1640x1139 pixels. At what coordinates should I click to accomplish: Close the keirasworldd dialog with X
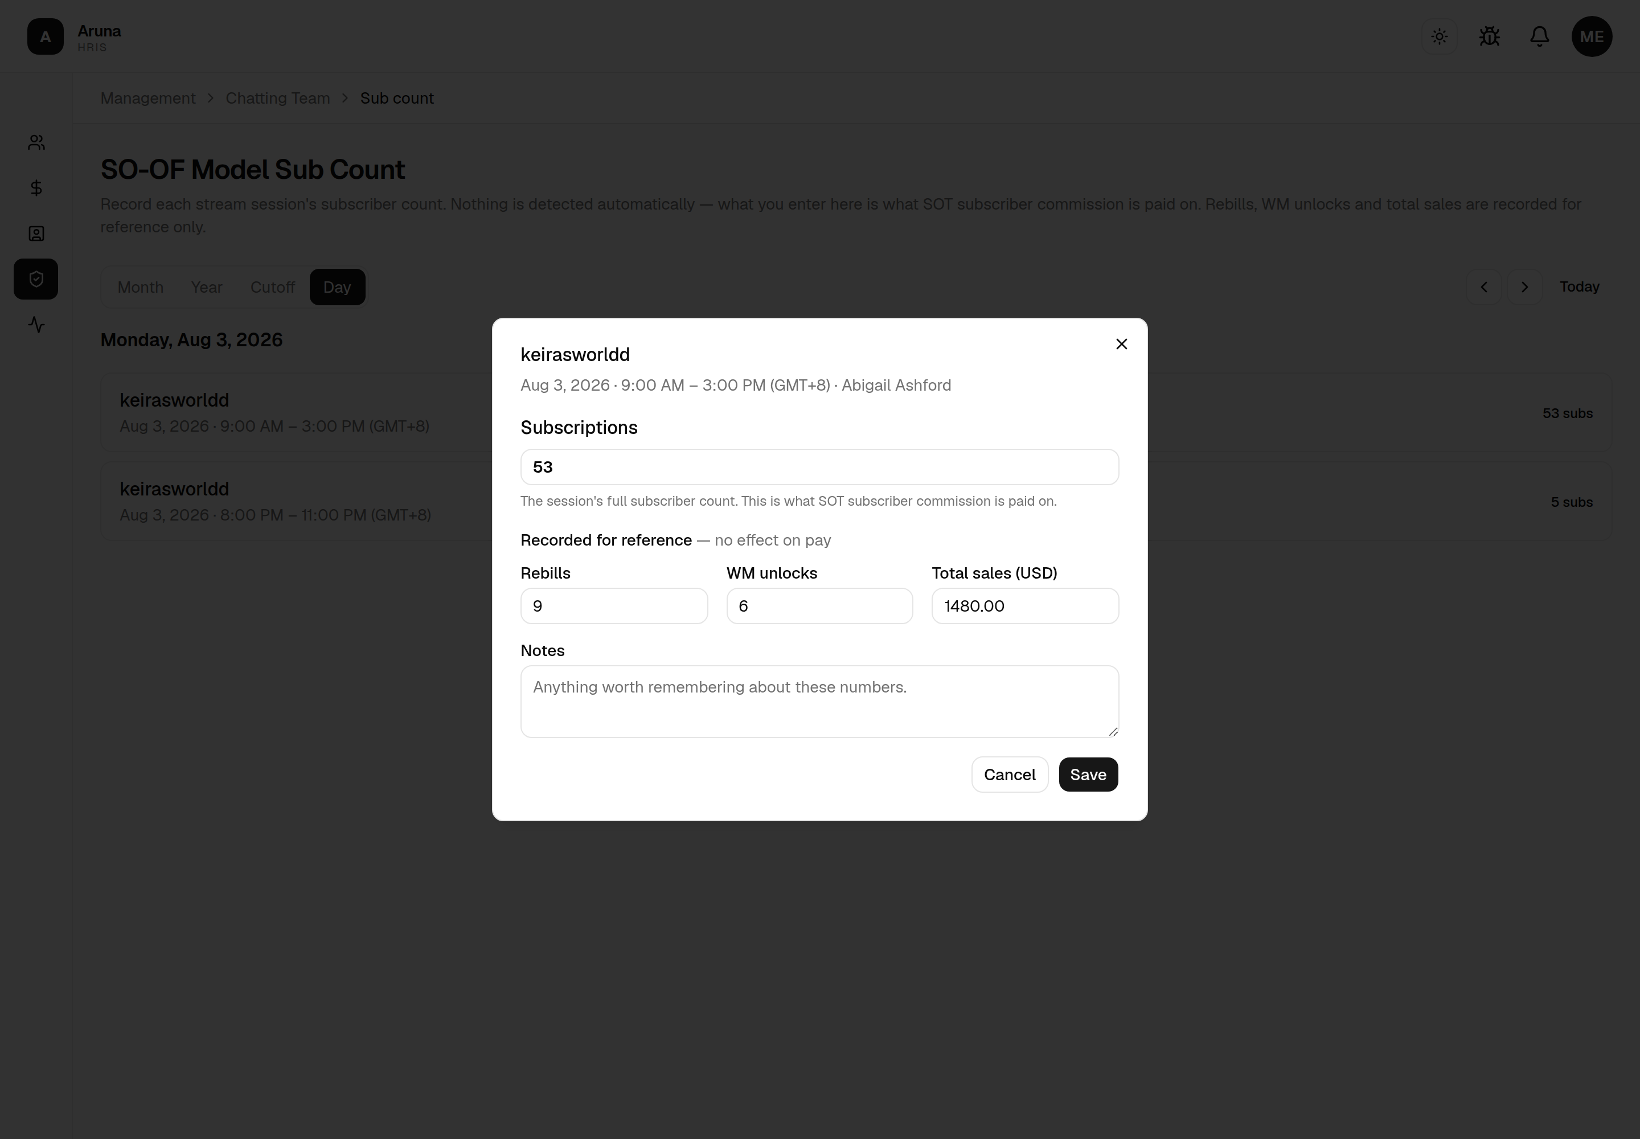tap(1121, 344)
